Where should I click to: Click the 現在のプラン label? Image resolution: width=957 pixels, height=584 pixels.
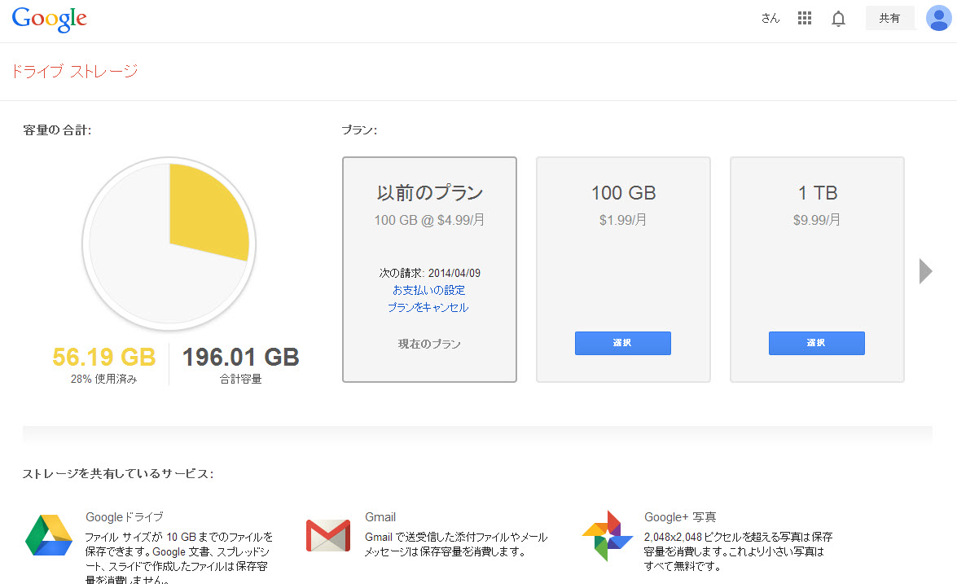[430, 345]
